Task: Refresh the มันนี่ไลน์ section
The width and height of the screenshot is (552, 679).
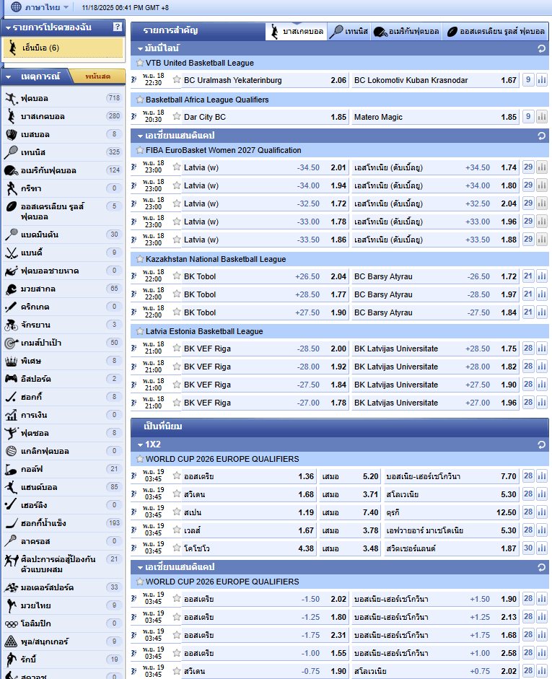Action: [541, 48]
